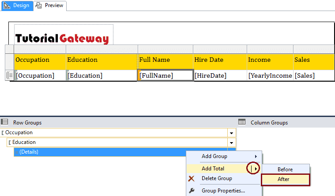
Task: Click the Preview report icon
Action: (x=39, y=5)
